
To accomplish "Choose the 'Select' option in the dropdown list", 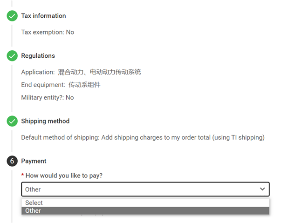I will click(x=34, y=203).
